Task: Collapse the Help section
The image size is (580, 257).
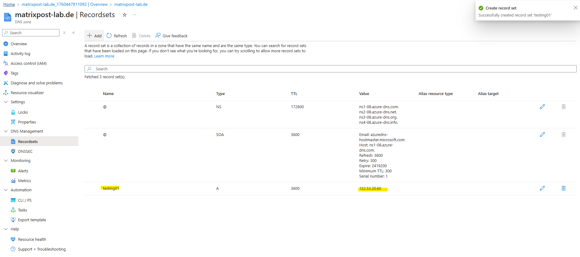Action: coord(6,229)
